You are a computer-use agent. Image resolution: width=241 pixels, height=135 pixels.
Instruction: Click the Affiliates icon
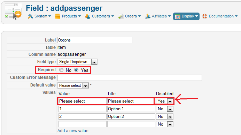coord(148,16)
